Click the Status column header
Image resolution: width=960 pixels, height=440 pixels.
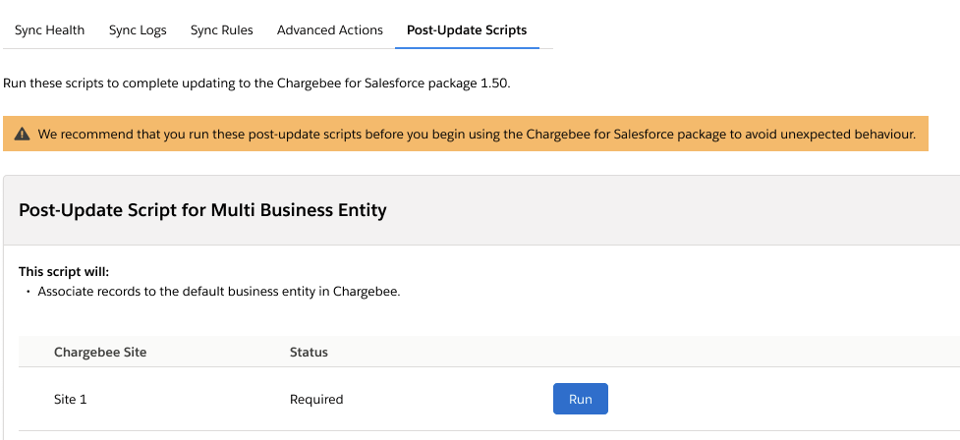pyautogui.click(x=309, y=352)
